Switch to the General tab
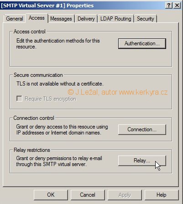The image size is (183, 204). [15, 19]
